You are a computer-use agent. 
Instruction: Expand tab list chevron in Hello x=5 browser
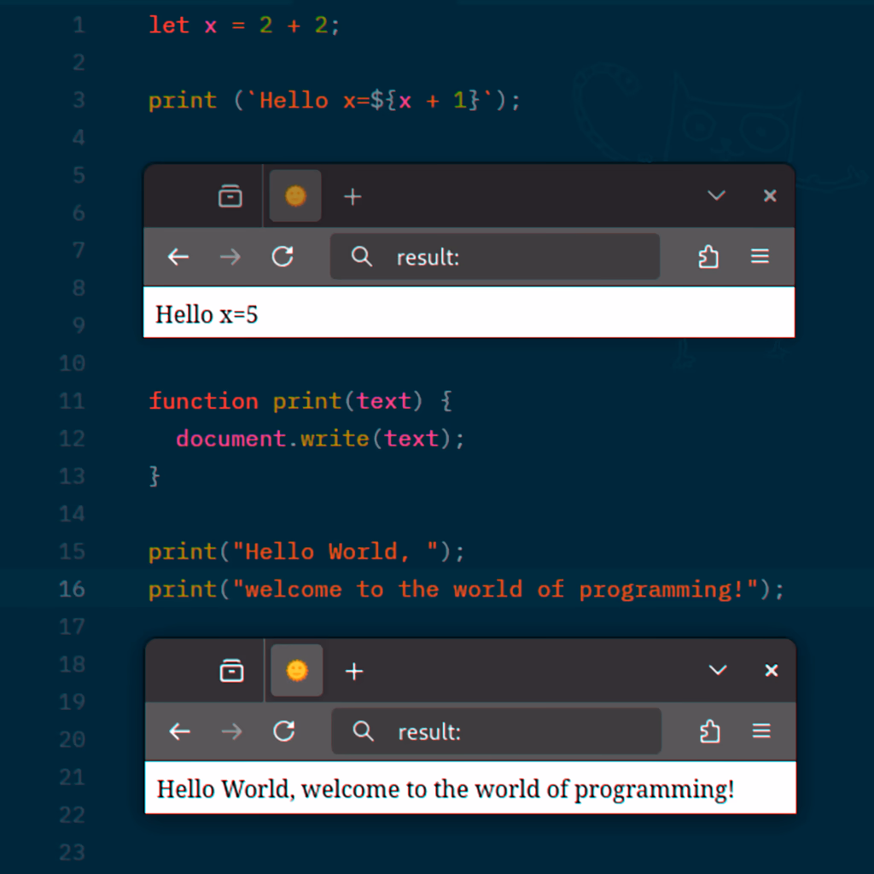pos(716,195)
